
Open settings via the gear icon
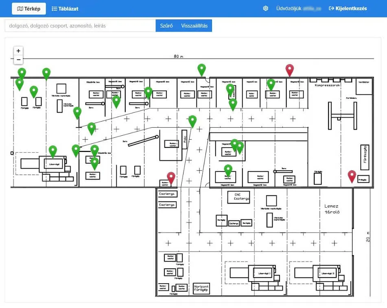pos(266,9)
